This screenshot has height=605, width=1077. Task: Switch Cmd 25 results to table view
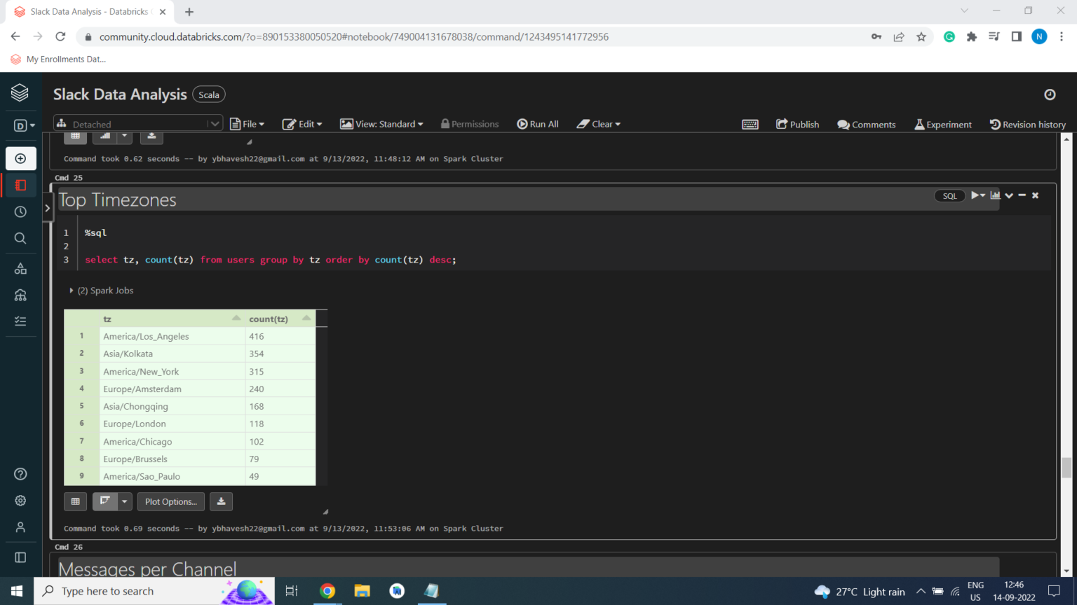tap(76, 501)
